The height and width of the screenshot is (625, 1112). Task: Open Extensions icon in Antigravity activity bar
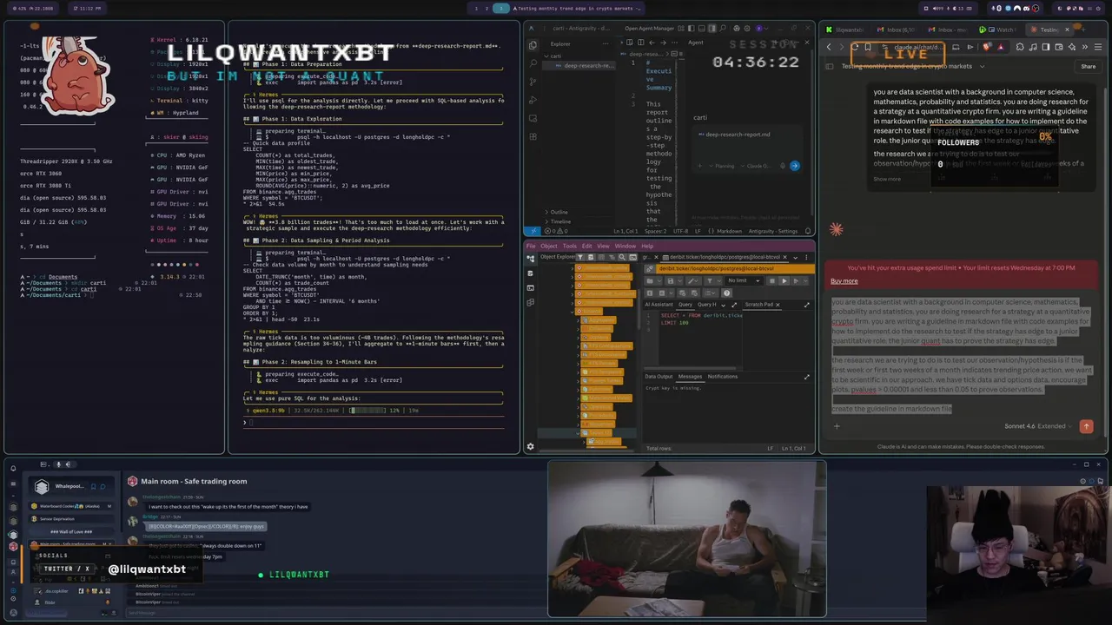tap(533, 136)
